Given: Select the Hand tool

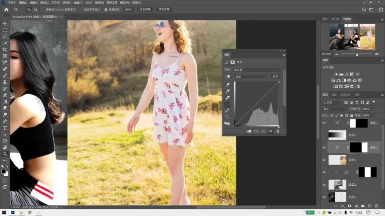Looking at the screenshot, I should point(5,147).
